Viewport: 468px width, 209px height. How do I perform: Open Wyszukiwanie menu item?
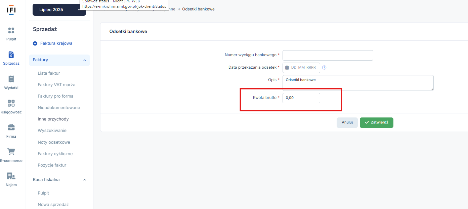point(52,131)
